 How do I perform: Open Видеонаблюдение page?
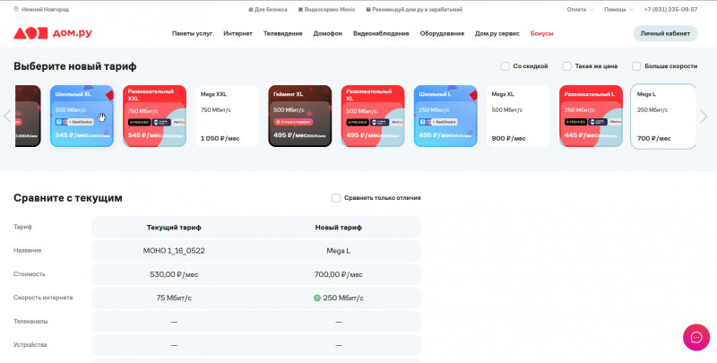click(x=381, y=33)
